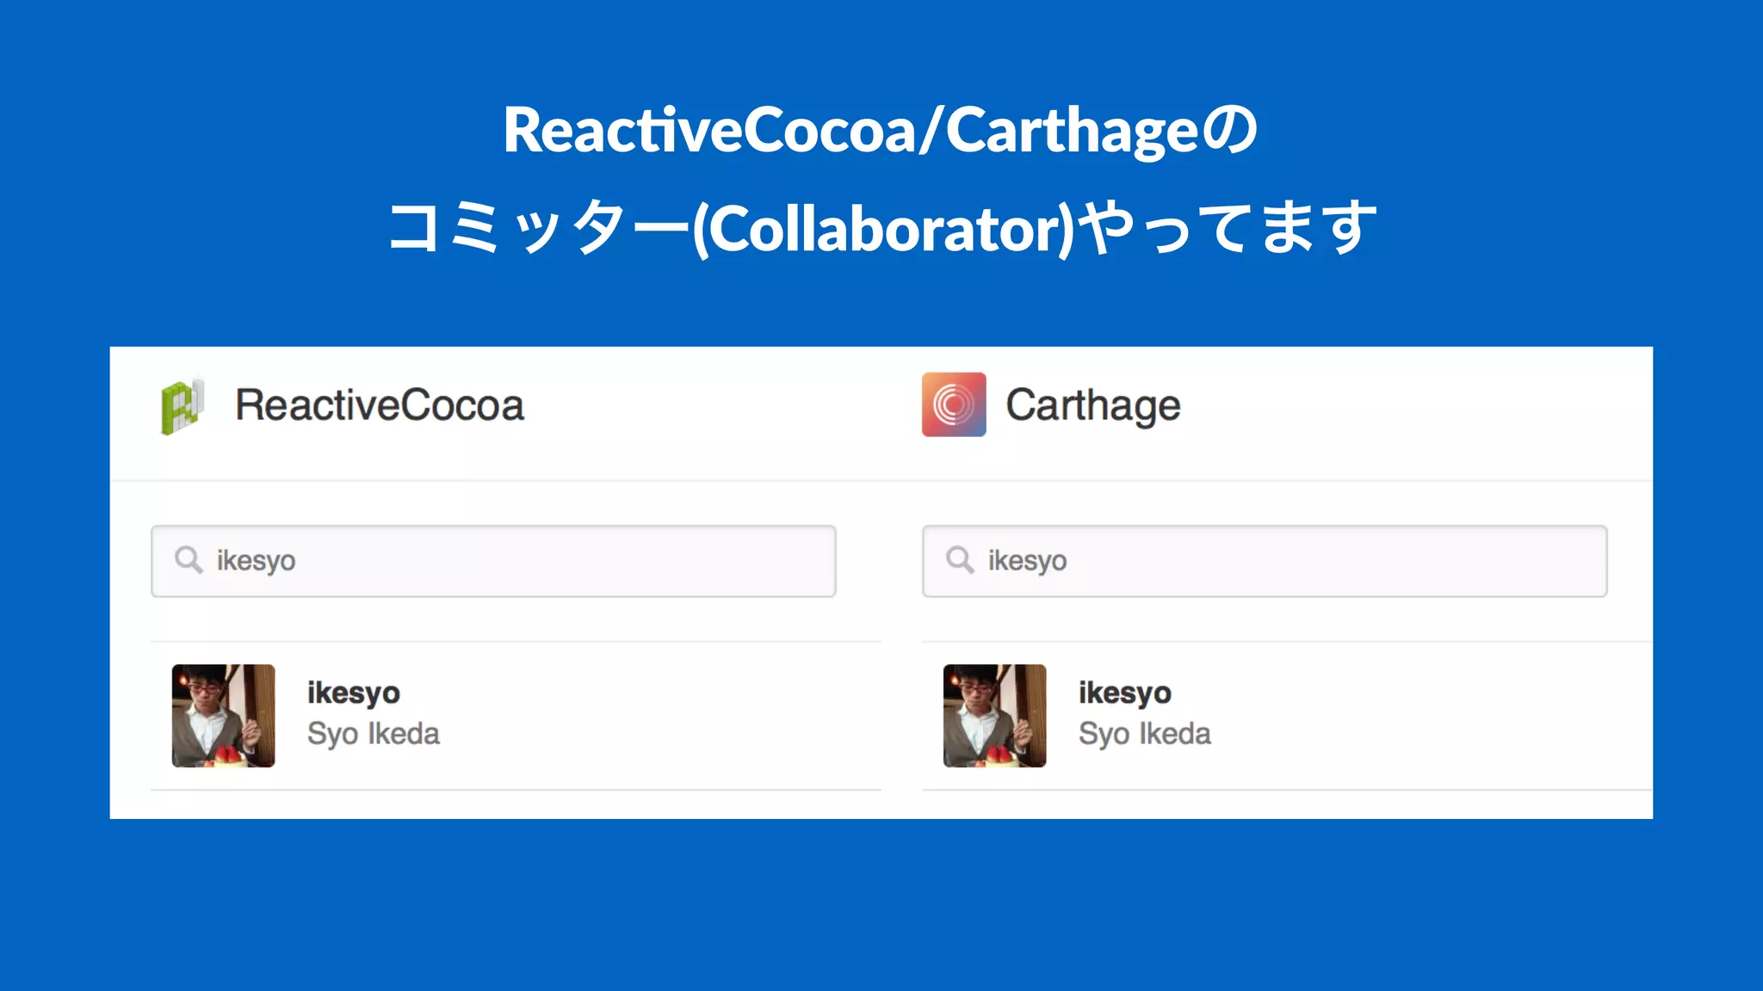1763x991 pixels.
Task: Open the ikesyo username link under ReactiveCocoa
Action: click(x=354, y=693)
